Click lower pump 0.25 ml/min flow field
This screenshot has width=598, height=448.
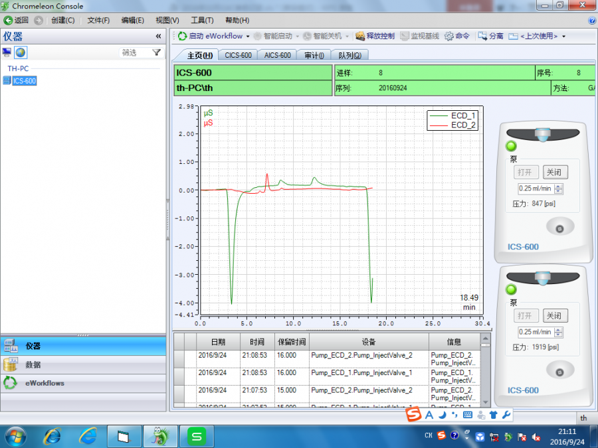pos(535,333)
